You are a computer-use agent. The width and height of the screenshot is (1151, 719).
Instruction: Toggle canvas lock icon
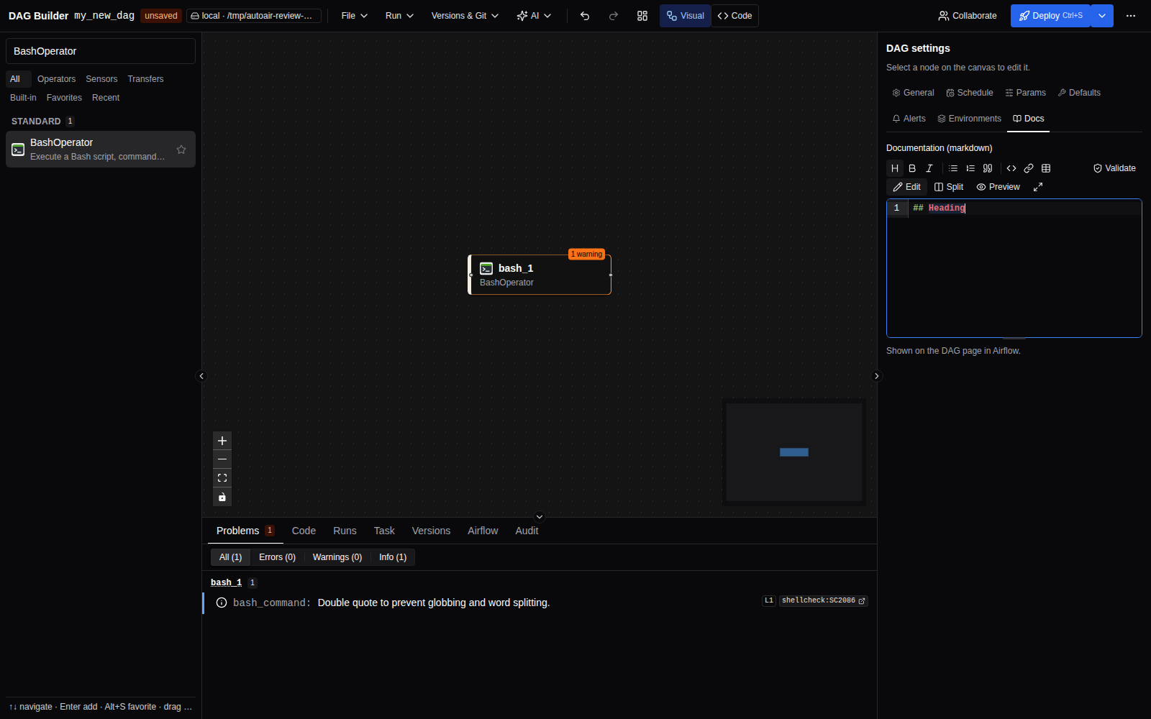[222, 497]
